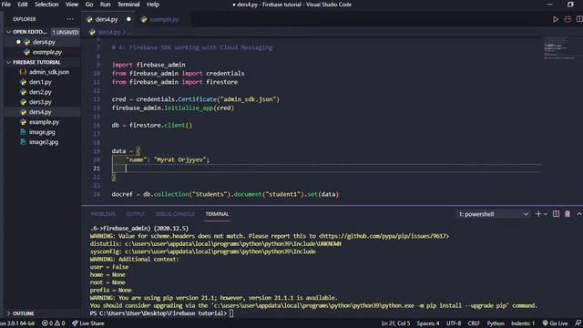Open the powershell terminal selector dropdown

click(493, 214)
